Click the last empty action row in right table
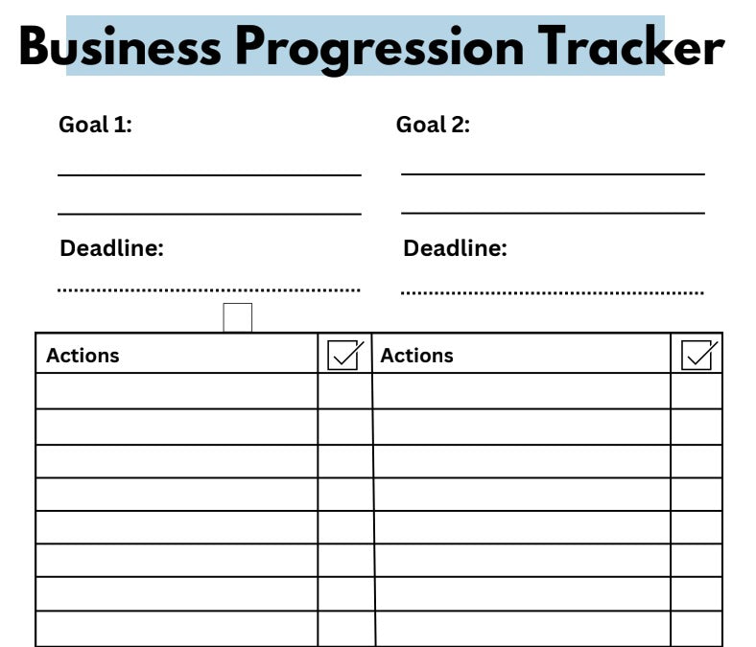 click(x=522, y=628)
